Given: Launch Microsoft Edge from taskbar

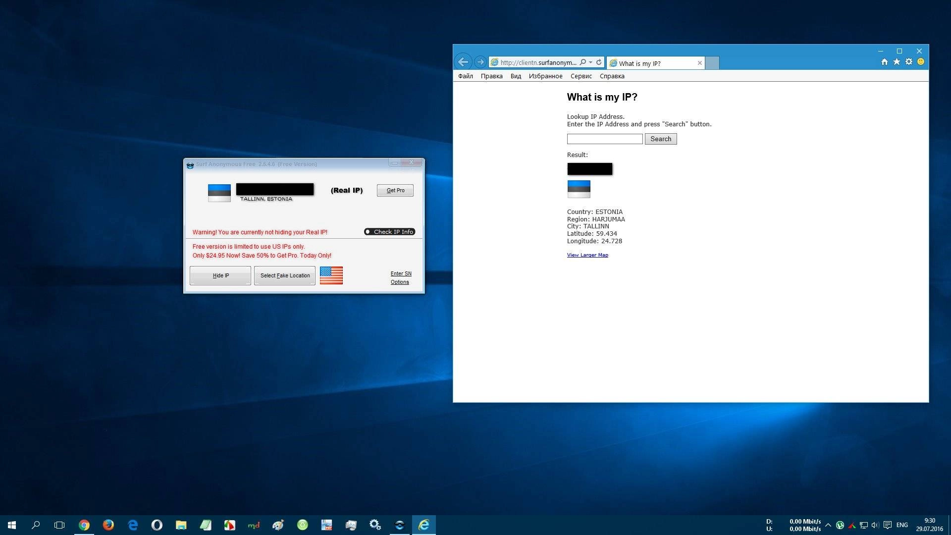Looking at the screenshot, I should click(132, 525).
